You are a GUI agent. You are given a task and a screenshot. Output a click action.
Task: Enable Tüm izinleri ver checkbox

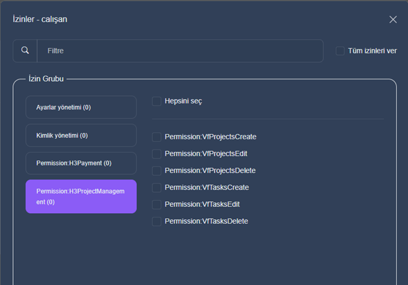click(340, 51)
